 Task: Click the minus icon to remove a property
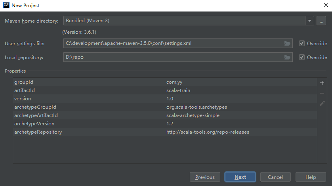(x=322, y=93)
